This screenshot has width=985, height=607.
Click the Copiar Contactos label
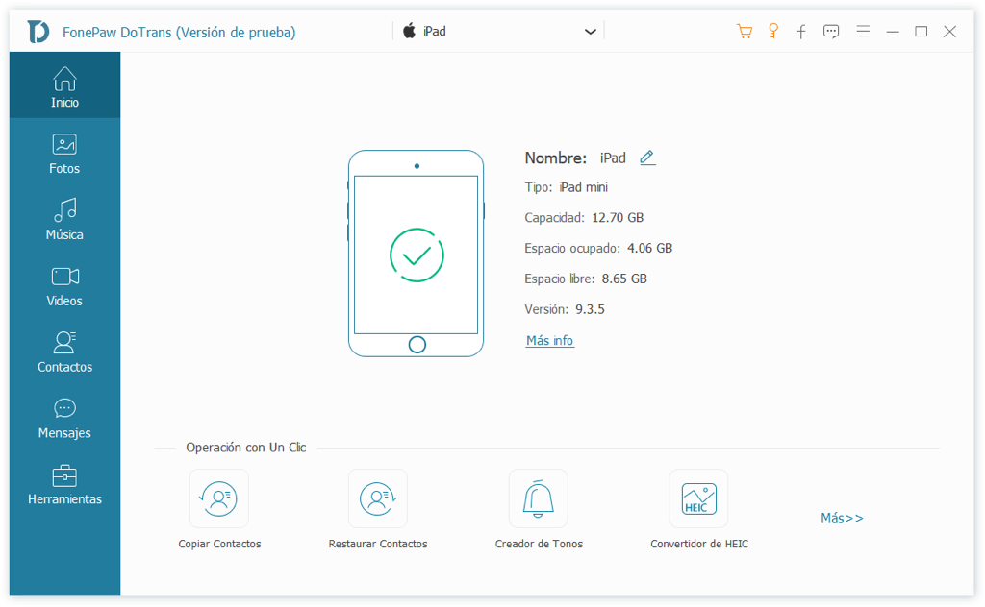219,544
